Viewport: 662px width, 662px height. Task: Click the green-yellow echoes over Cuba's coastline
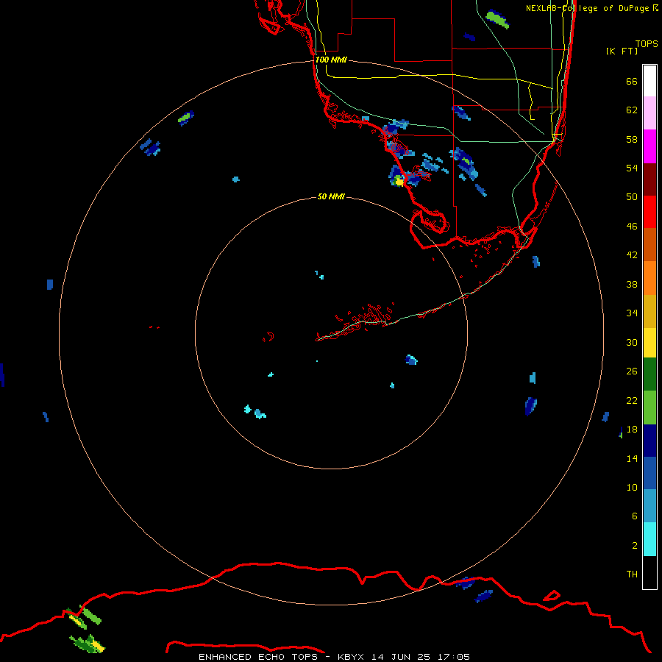click(87, 630)
